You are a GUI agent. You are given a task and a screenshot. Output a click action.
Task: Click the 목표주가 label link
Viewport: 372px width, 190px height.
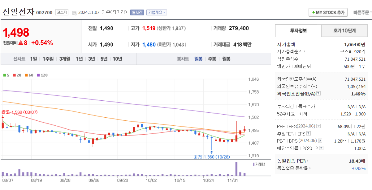(x=306, y=107)
